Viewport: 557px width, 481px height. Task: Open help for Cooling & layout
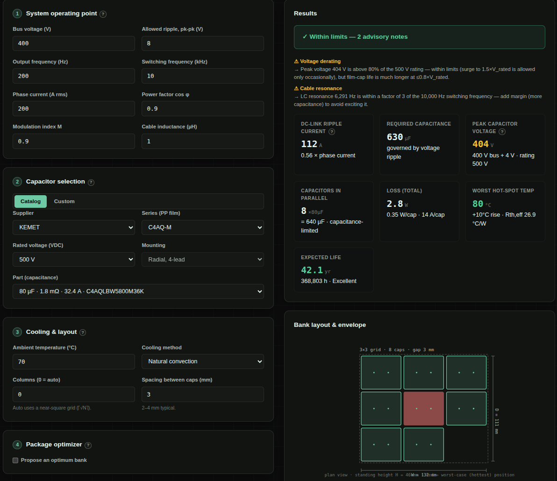(83, 332)
